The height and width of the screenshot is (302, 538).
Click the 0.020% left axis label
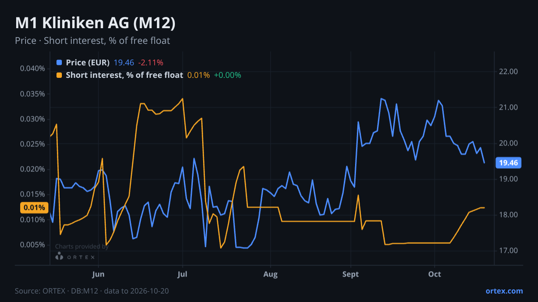coord(33,169)
